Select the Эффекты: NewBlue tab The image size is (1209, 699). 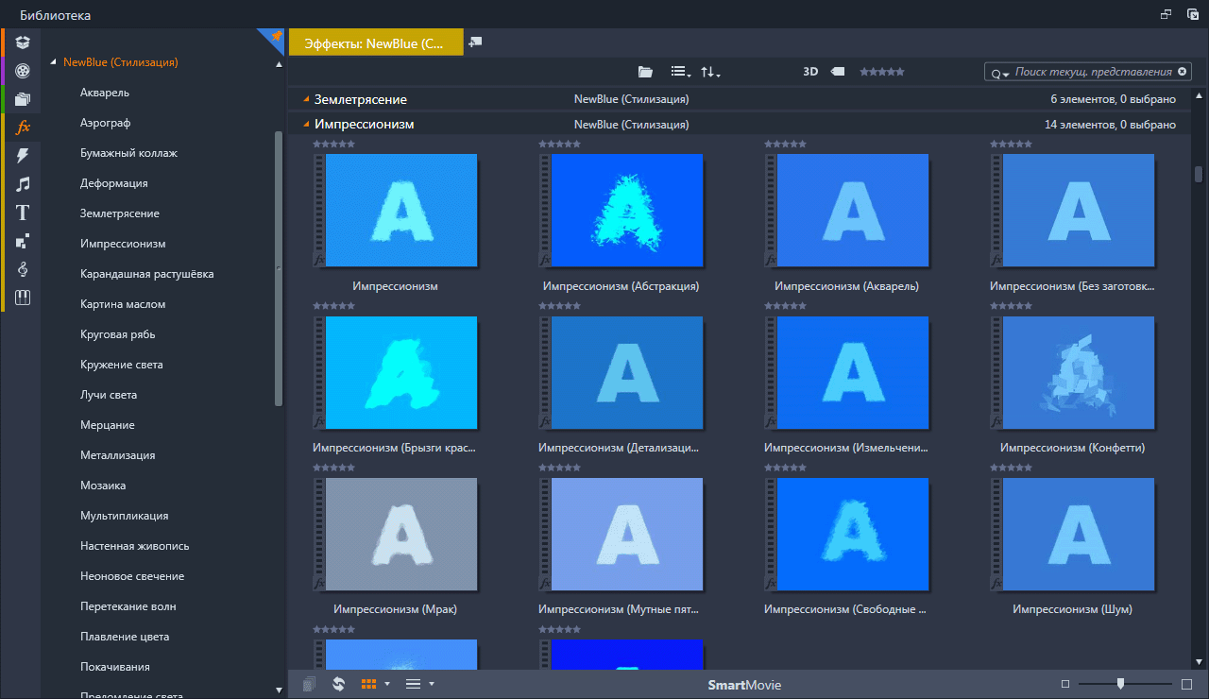[376, 43]
